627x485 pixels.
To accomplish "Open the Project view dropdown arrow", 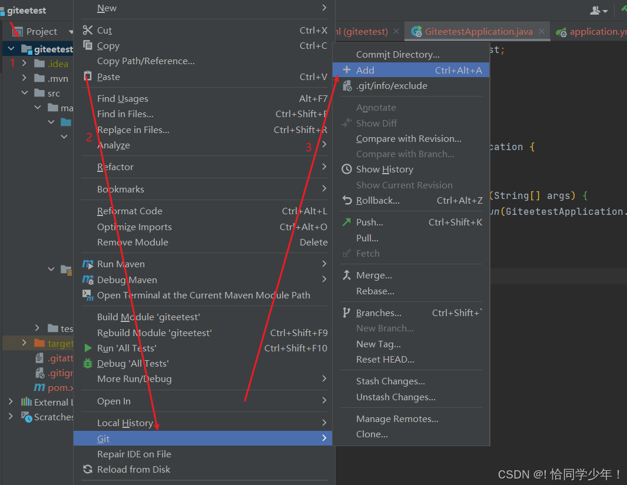I will click(x=71, y=32).
